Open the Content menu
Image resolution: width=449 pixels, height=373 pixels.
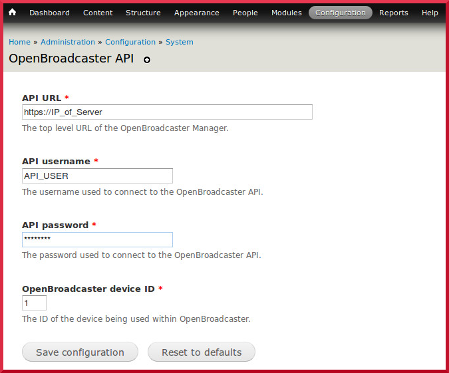[98, 13]
